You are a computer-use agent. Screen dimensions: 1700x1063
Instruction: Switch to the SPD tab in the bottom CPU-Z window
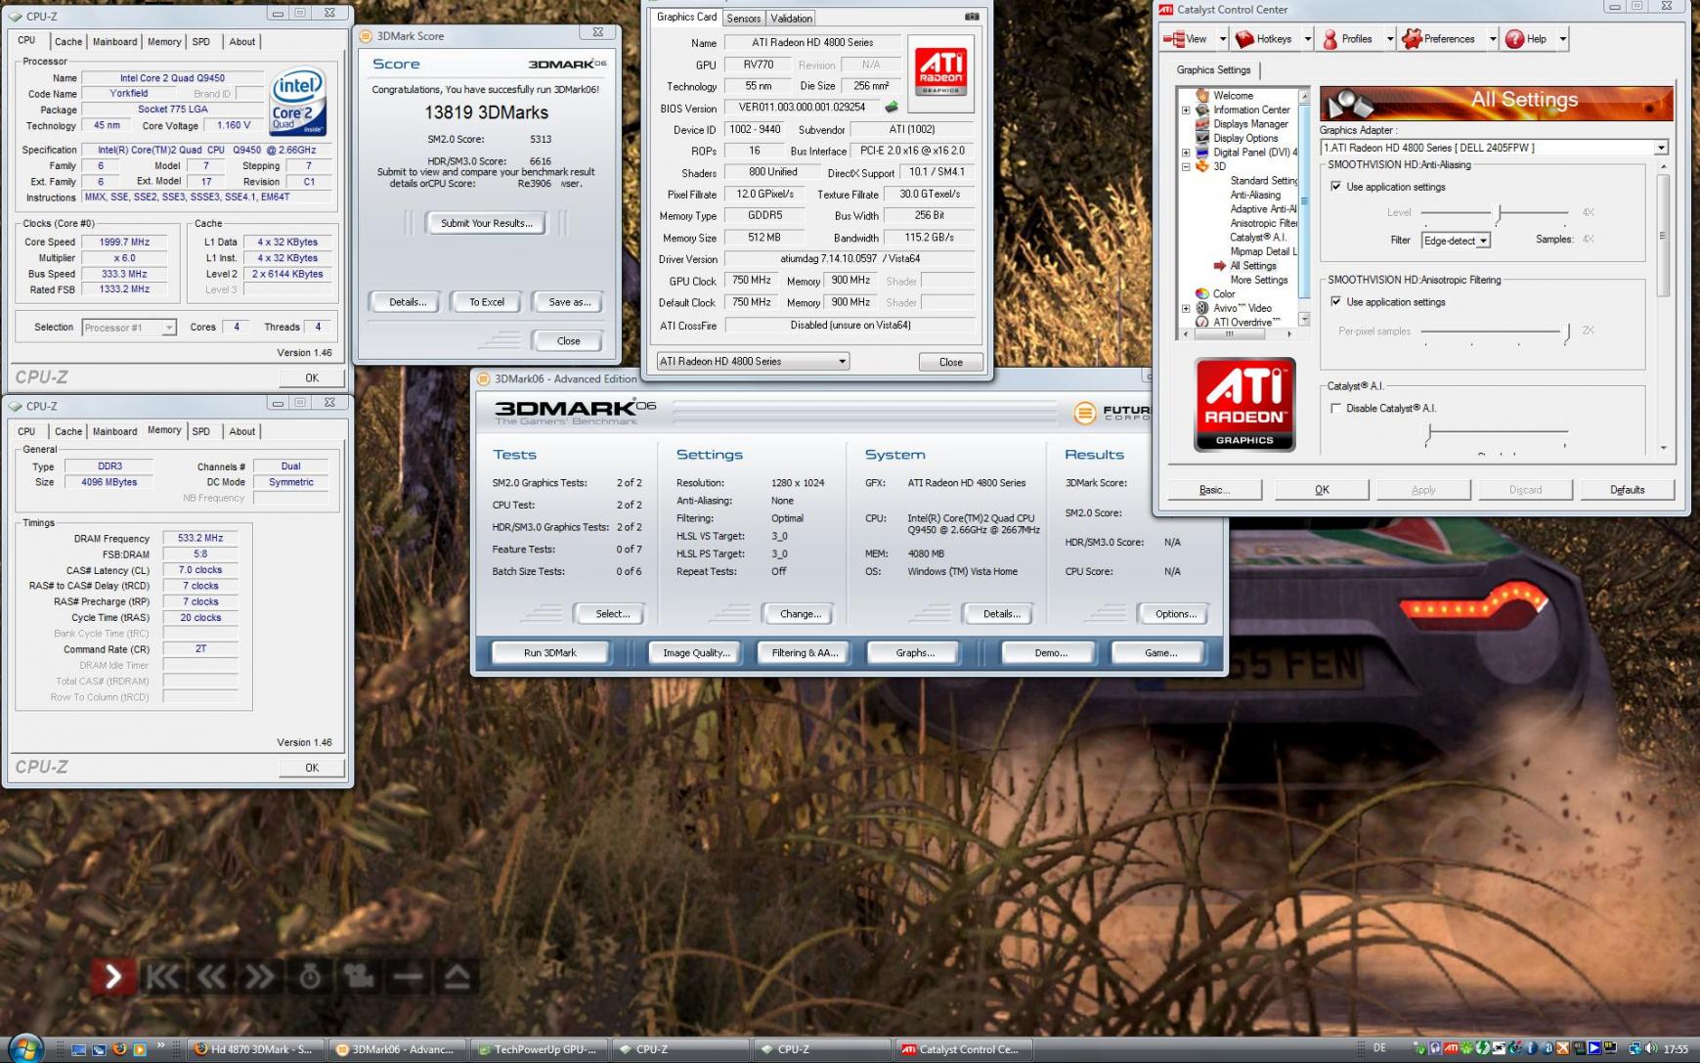click(x=201, y=431)
